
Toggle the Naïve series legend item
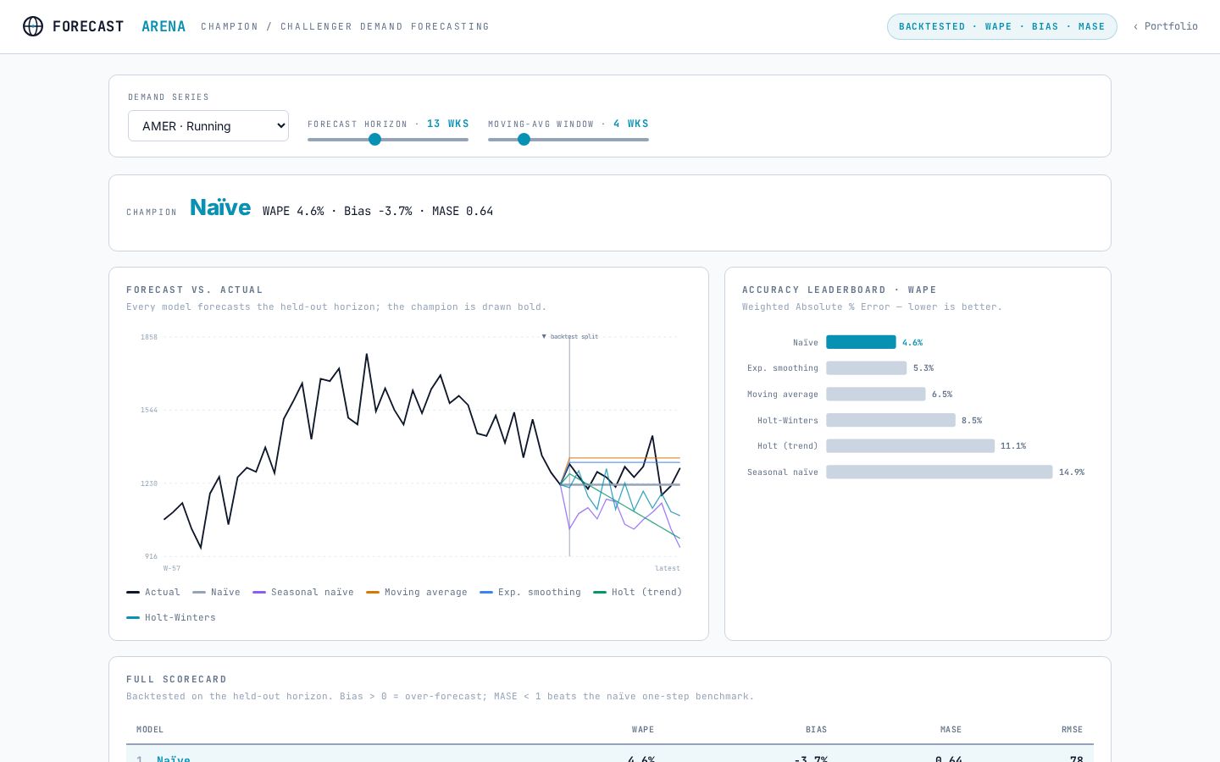pos(216,593)
